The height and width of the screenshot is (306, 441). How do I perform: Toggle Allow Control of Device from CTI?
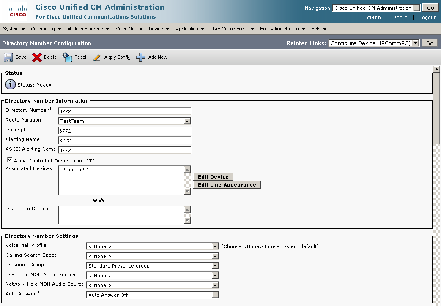[x=10, y=160]
